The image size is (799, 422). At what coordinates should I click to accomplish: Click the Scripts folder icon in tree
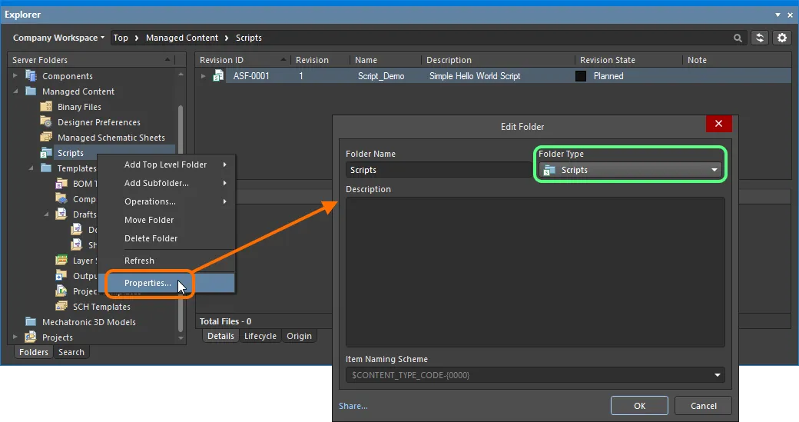[46, 152]
